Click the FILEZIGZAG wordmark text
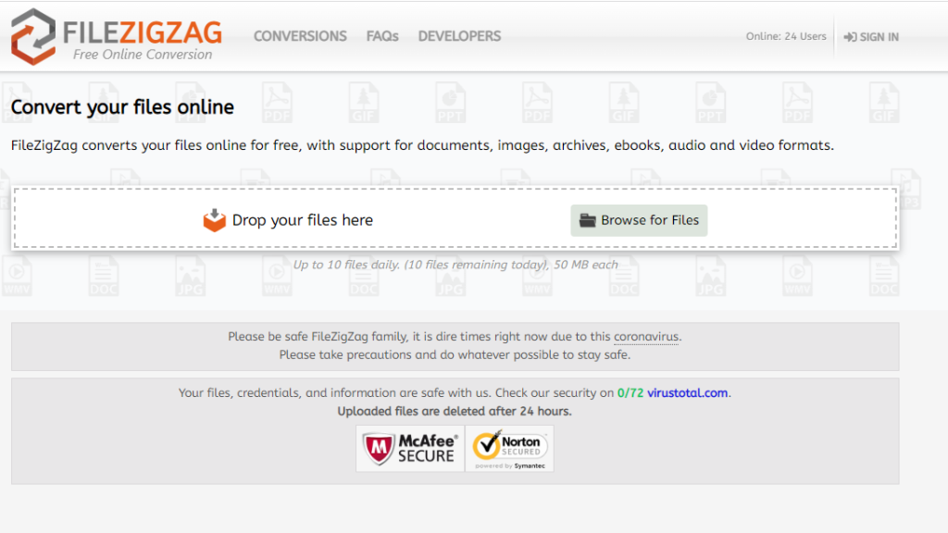Image resolution: width=948 pixels, height=533 pixels. coord(143,32)
